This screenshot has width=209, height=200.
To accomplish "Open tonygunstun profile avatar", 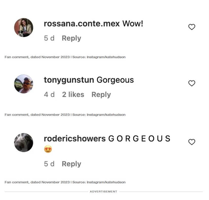I will [24, 84].
